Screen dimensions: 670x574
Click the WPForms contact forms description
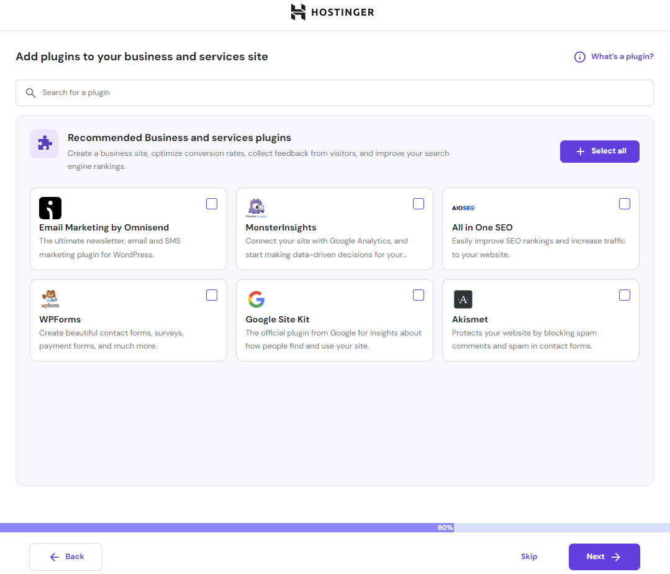pos(112,339)
